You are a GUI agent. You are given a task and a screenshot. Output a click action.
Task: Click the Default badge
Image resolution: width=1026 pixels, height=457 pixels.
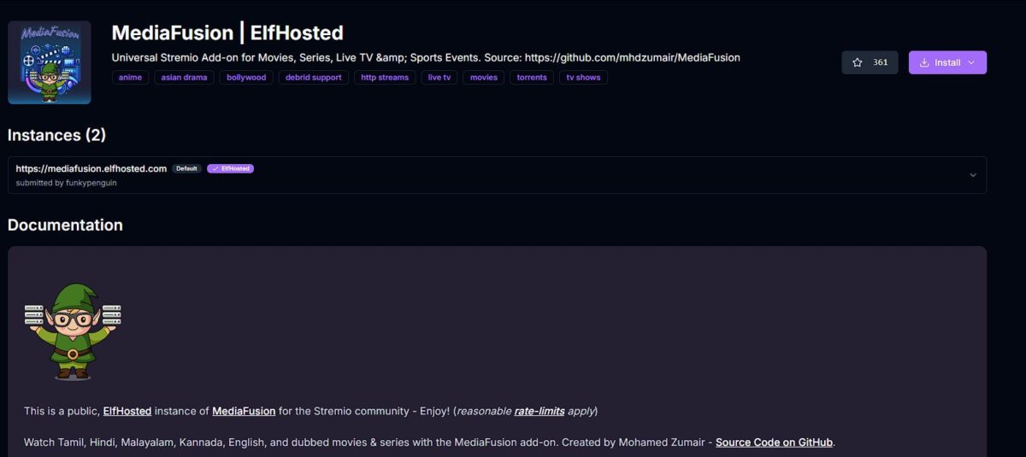[x=186, y=168]
